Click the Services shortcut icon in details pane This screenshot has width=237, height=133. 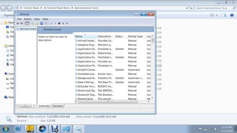pos(9,119)
